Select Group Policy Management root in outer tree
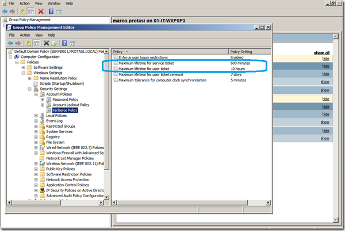The image size is (345, 231). [x=29, y=19]
